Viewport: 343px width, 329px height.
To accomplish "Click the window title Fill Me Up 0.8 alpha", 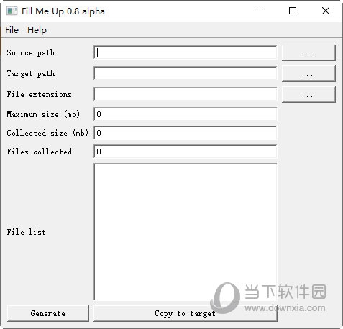I will coord(63,11).
